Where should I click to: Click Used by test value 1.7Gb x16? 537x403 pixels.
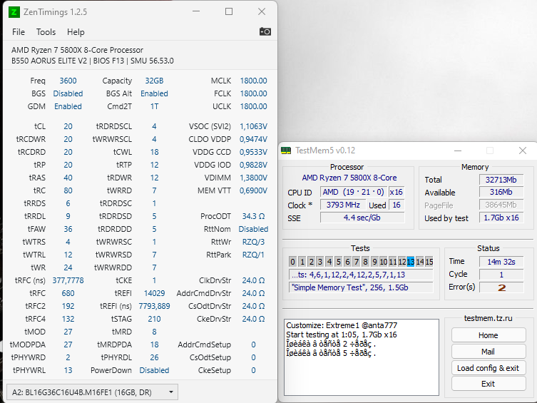coord(501,218)
